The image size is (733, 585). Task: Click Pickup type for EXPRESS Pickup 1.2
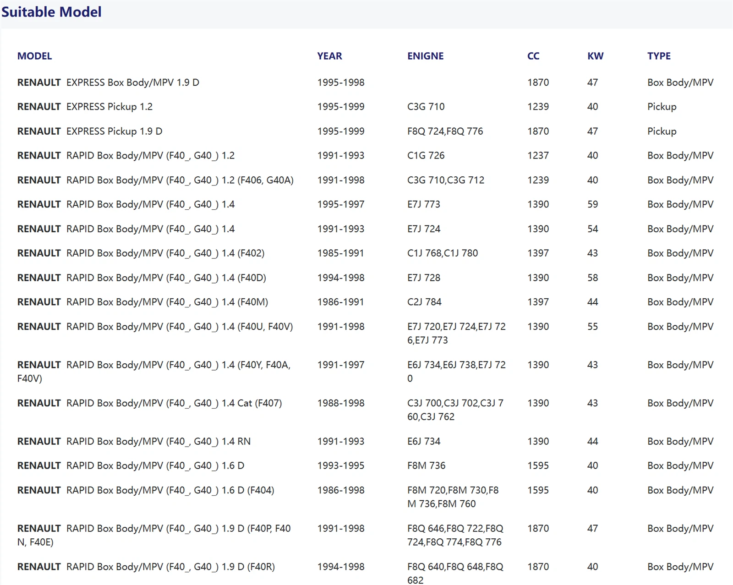(x=662, y=107)
